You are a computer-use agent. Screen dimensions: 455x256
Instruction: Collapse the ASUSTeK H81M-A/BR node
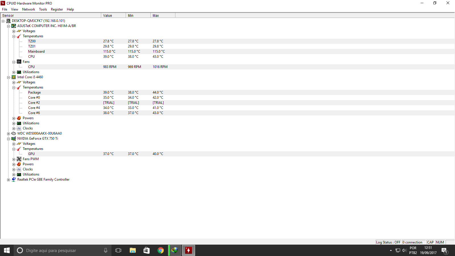click(x=8, y=26)
